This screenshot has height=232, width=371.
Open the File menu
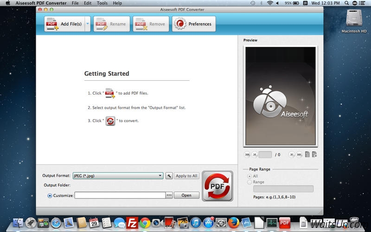[x=75, y=3]
